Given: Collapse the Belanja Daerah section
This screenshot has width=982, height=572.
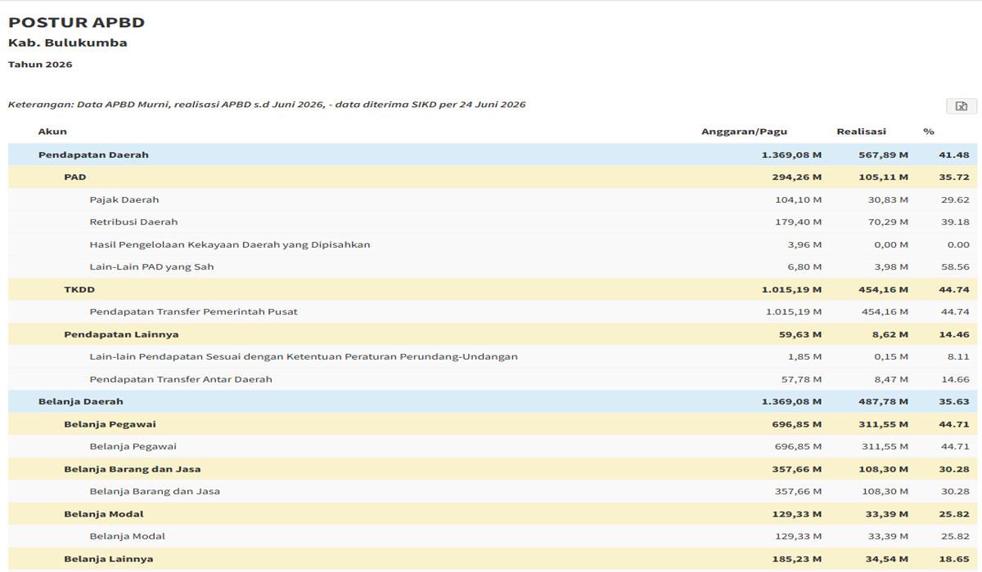Looking at the screenshot, I should [x=493, y=402].
